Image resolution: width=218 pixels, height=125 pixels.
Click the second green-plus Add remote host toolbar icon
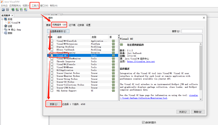pos(17,10)
